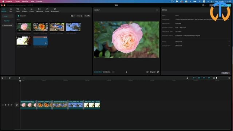Add transition between rose and orange flower clips
Screen dimensions: 233x131
[37, 105]
